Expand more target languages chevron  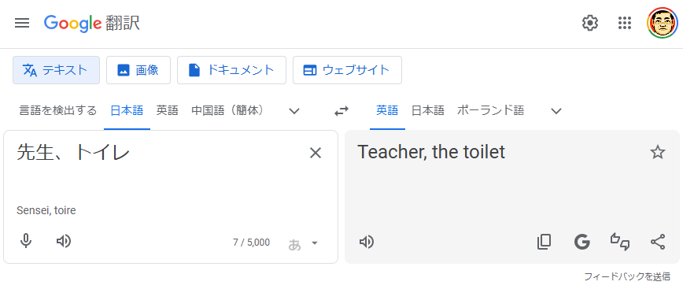pos(556,111)
